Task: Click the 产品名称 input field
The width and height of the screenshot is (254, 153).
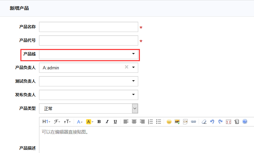Action: (x=89, y=27)
